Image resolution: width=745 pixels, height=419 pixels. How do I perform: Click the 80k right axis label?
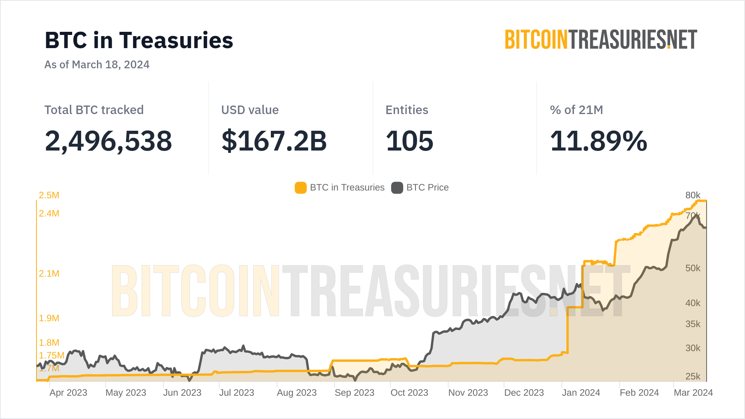(x=693, y=196)
